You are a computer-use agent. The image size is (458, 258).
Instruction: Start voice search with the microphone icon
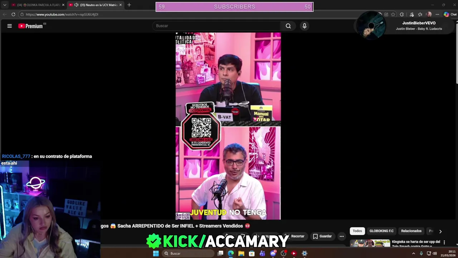point(304,26)
